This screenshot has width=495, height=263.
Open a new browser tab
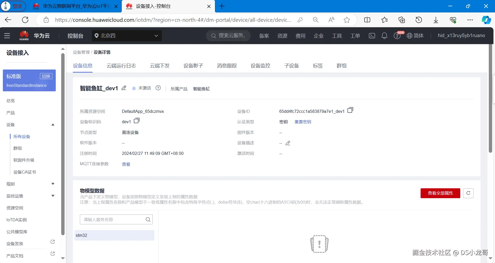pos(222,6)
